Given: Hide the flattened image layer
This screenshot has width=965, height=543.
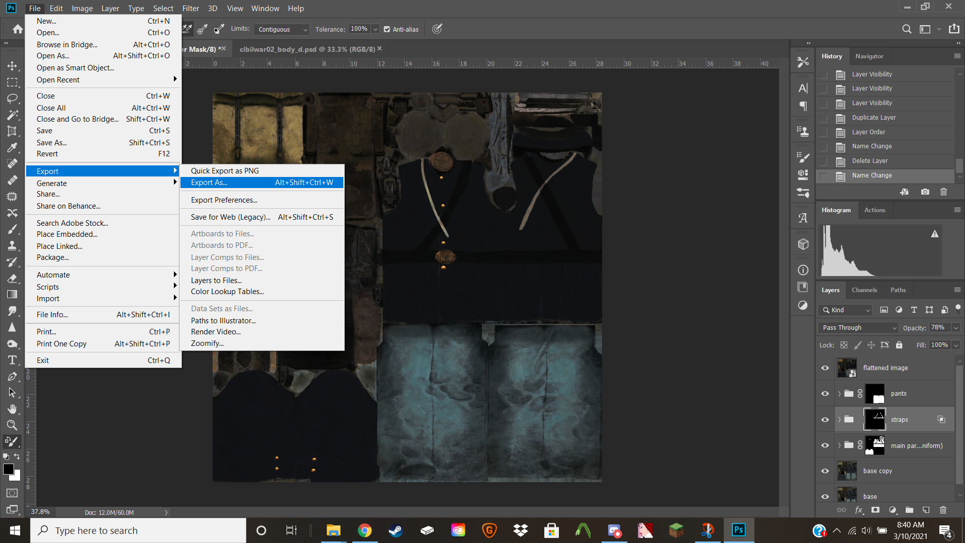Looking at the screenshot, I should tap(825, 368).
